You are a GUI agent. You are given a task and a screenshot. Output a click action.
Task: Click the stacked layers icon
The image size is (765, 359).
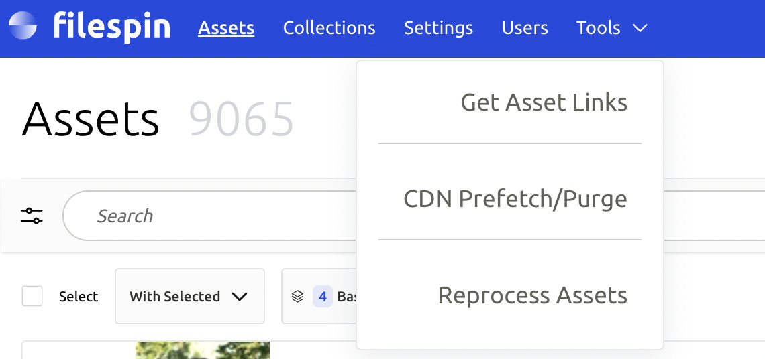[x=298, y=296]
